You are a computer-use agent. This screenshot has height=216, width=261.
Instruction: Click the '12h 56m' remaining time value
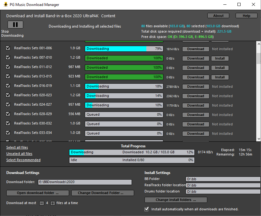click(x=245, y=154)
